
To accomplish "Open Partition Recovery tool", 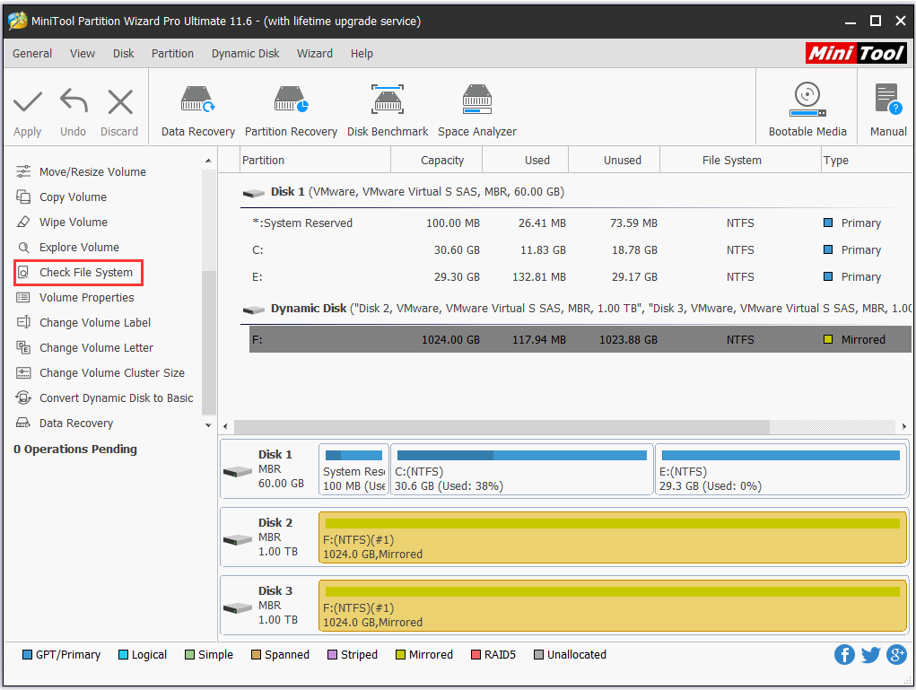I will click(291, 111).
